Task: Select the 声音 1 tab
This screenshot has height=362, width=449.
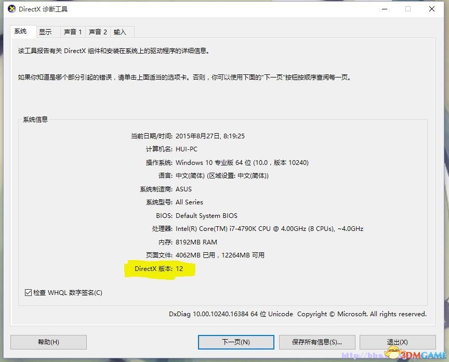Action: tap(73, 32)
